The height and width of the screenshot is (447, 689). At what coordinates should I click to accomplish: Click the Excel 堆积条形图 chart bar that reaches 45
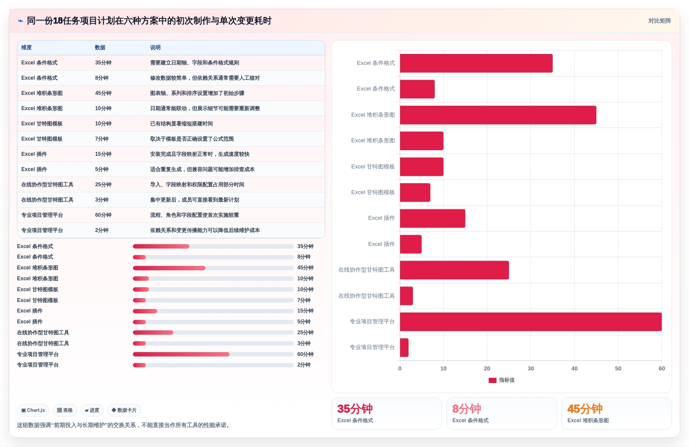point(498,115)
